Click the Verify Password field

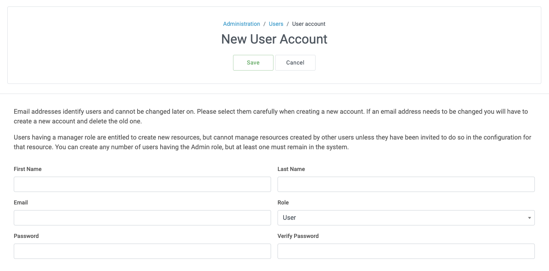(x=406, y=251)
